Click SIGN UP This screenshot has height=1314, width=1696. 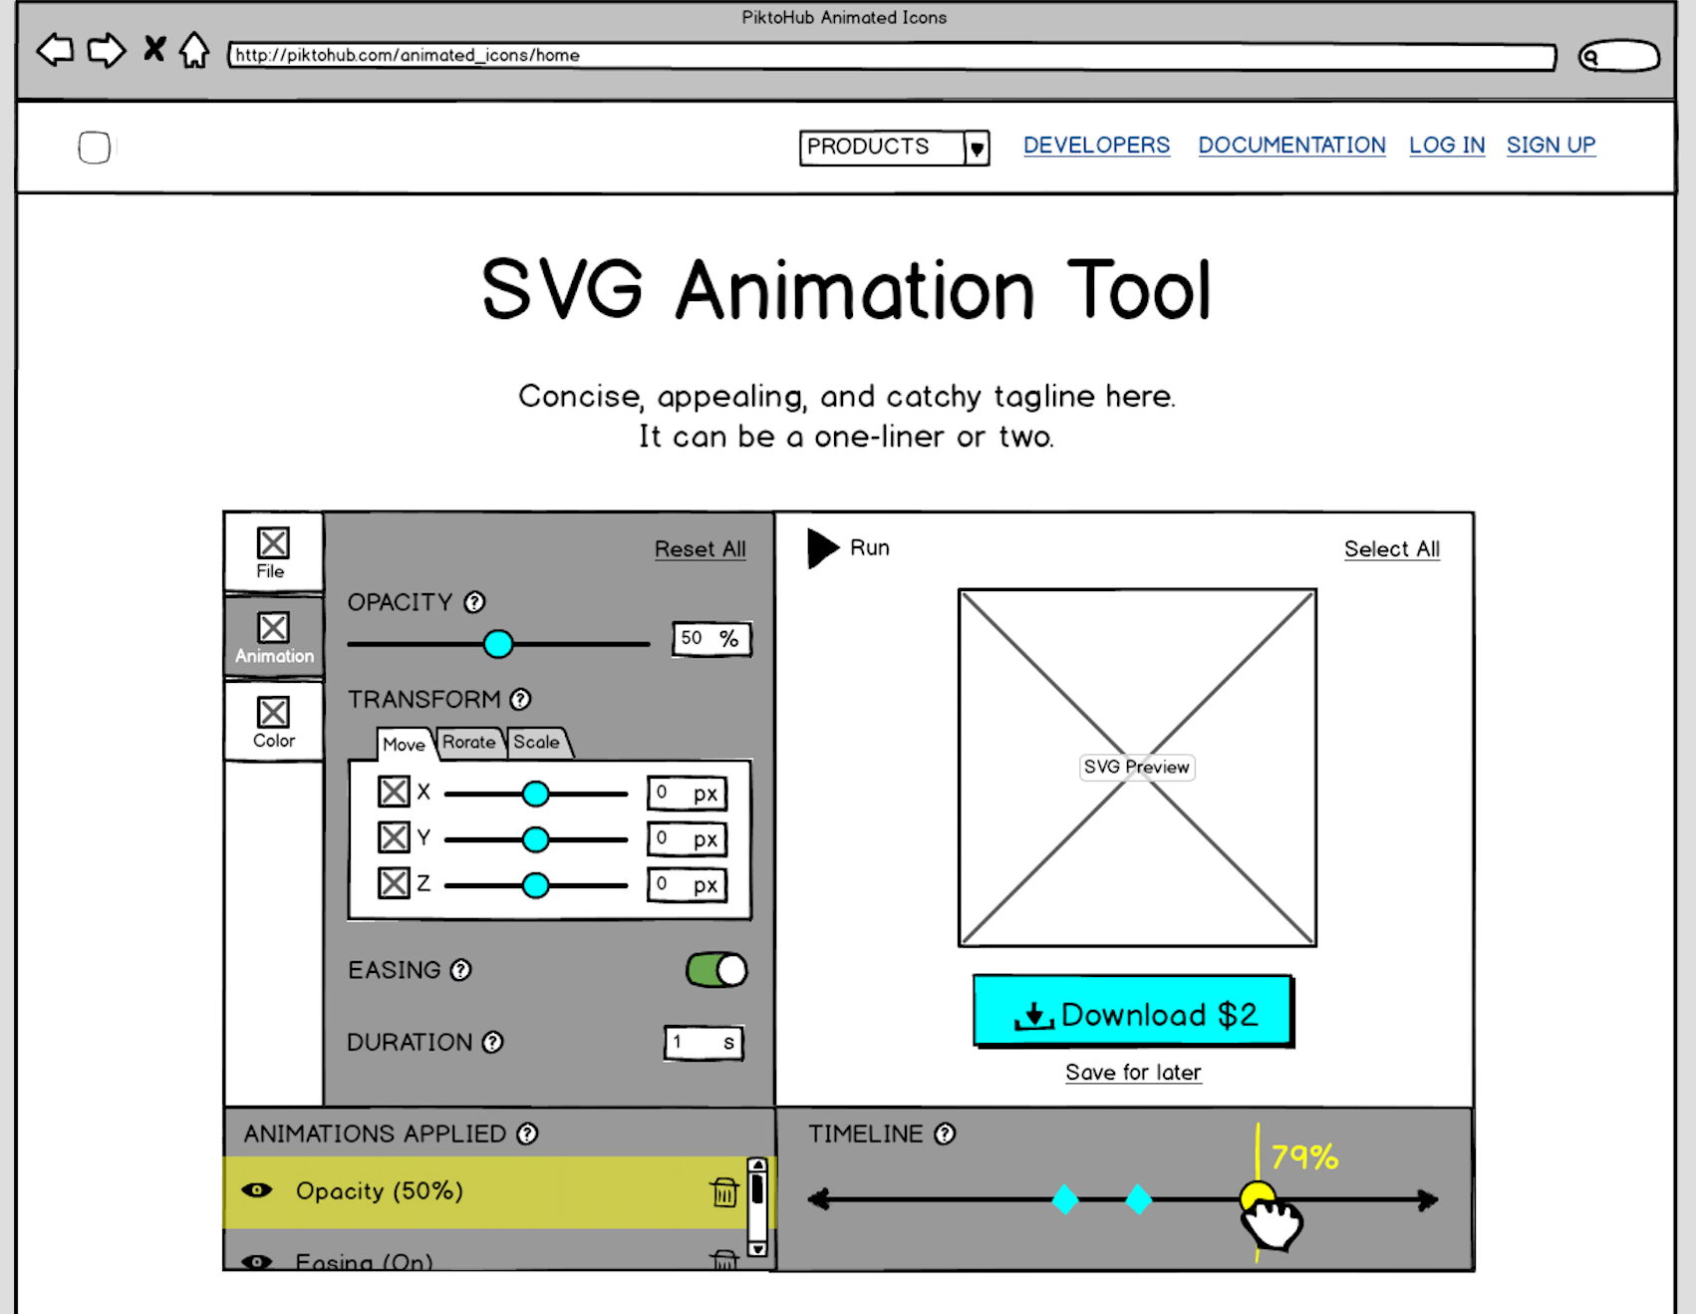click(x=1551, y=146)
